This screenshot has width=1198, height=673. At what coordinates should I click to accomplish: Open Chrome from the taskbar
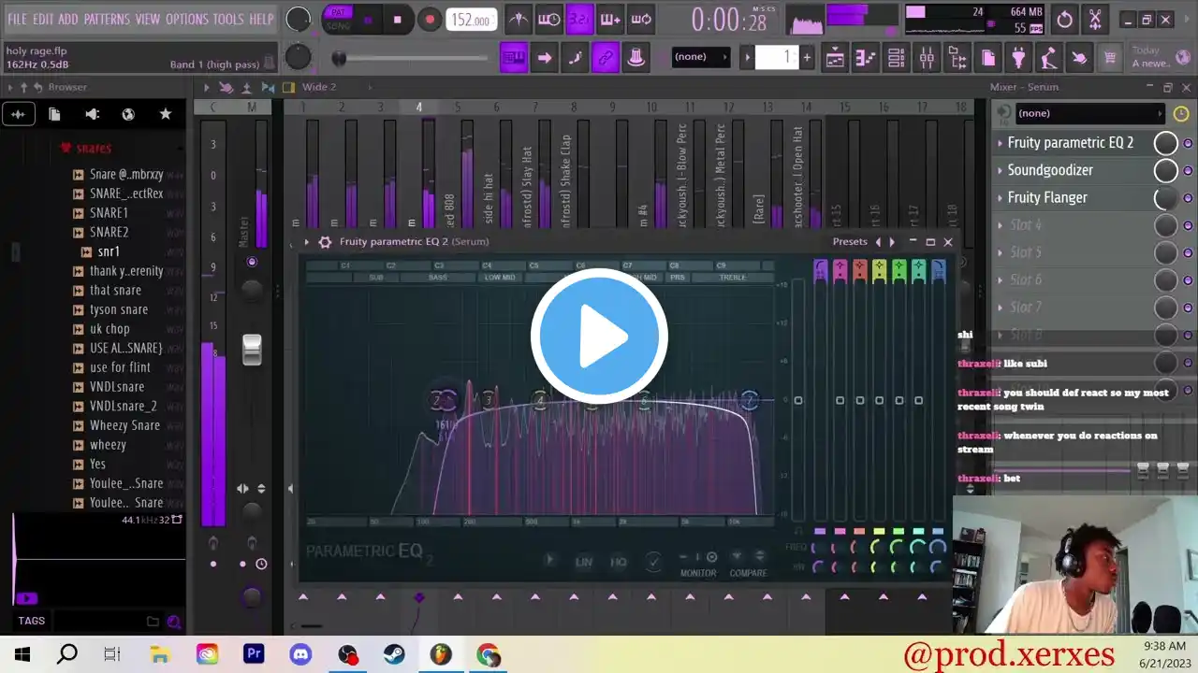488,654
